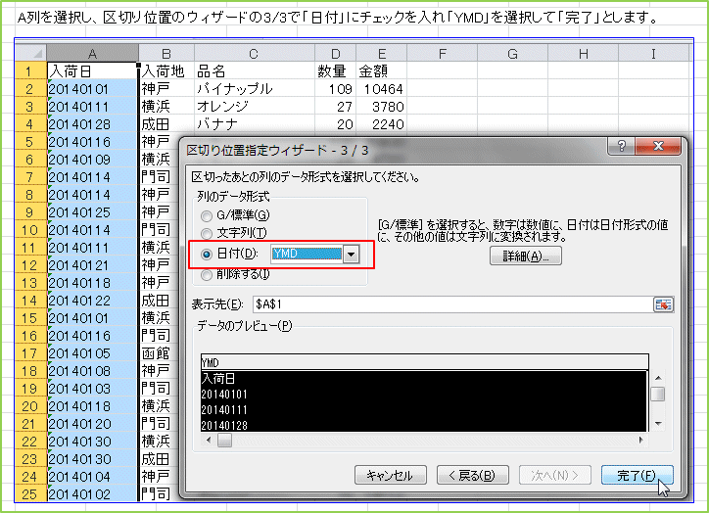Click the Select All corner of the sheet
This screenshot has height=513, width=709.
[x=31, y=53]
